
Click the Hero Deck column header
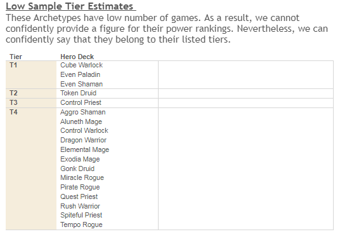[77, 57]
